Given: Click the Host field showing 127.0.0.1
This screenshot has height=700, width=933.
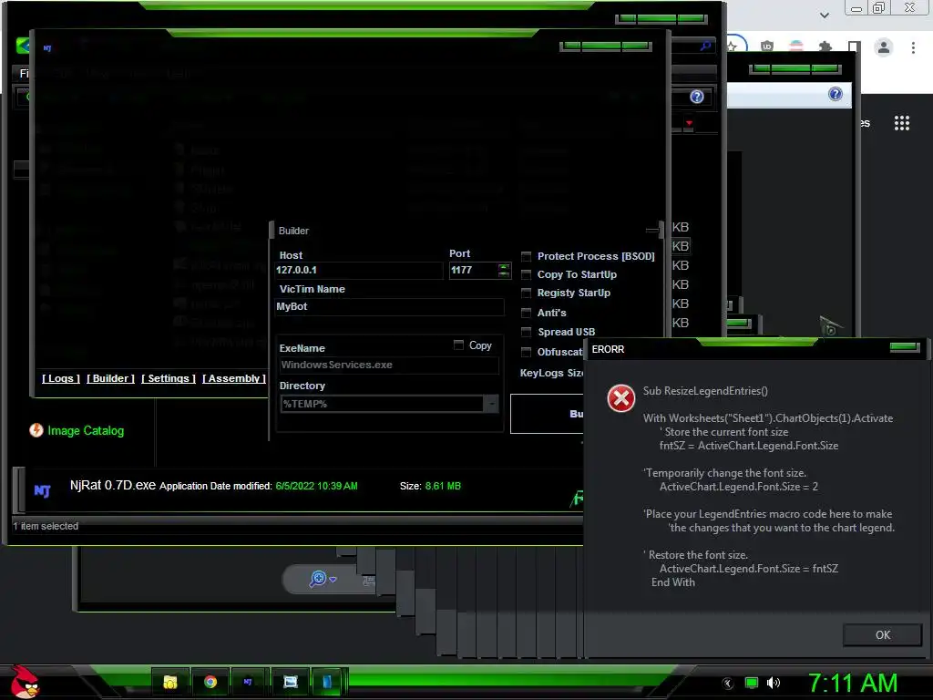Looking at the screenshot, I should click(x=359, y=270).
